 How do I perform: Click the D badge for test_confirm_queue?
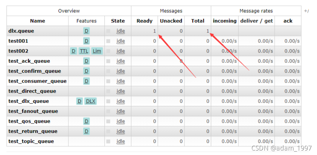86,71
